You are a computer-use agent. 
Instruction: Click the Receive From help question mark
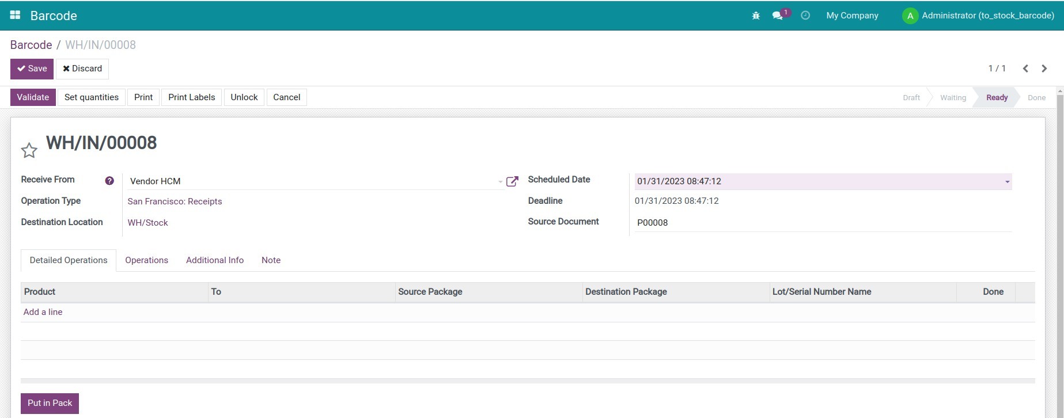pos(109,181)
